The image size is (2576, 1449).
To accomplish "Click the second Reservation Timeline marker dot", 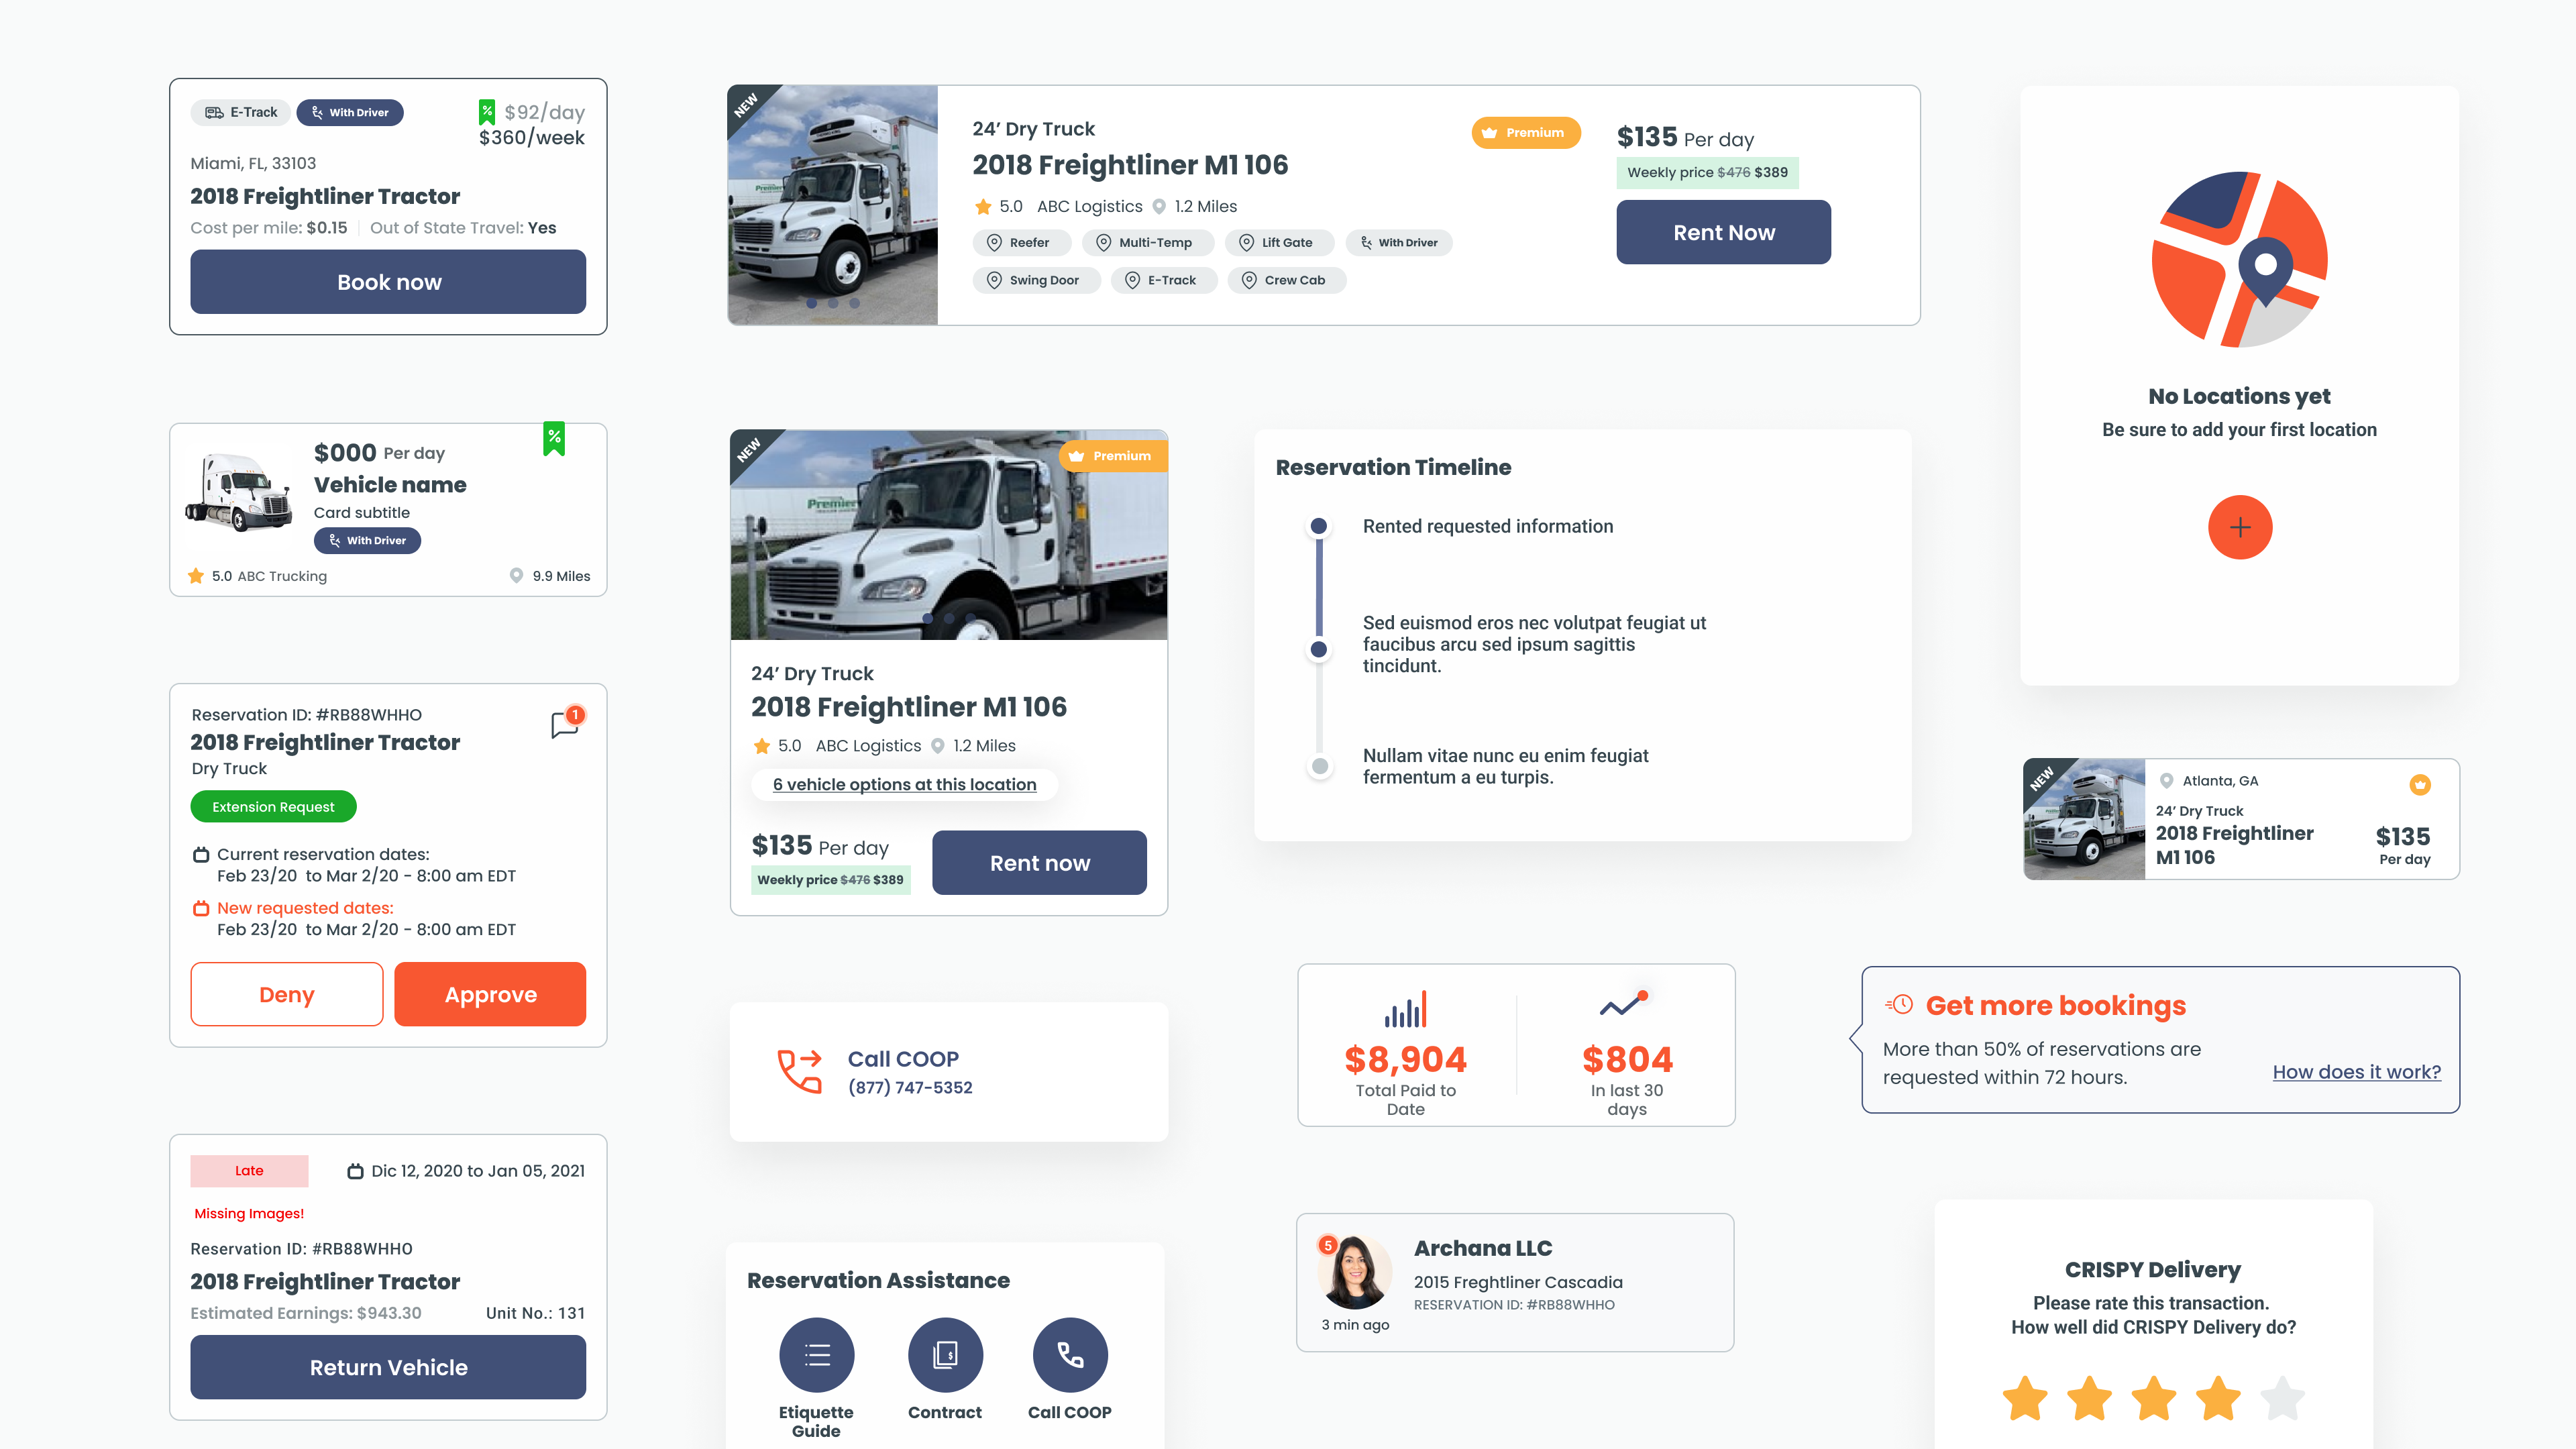I will coord(1319,650).
